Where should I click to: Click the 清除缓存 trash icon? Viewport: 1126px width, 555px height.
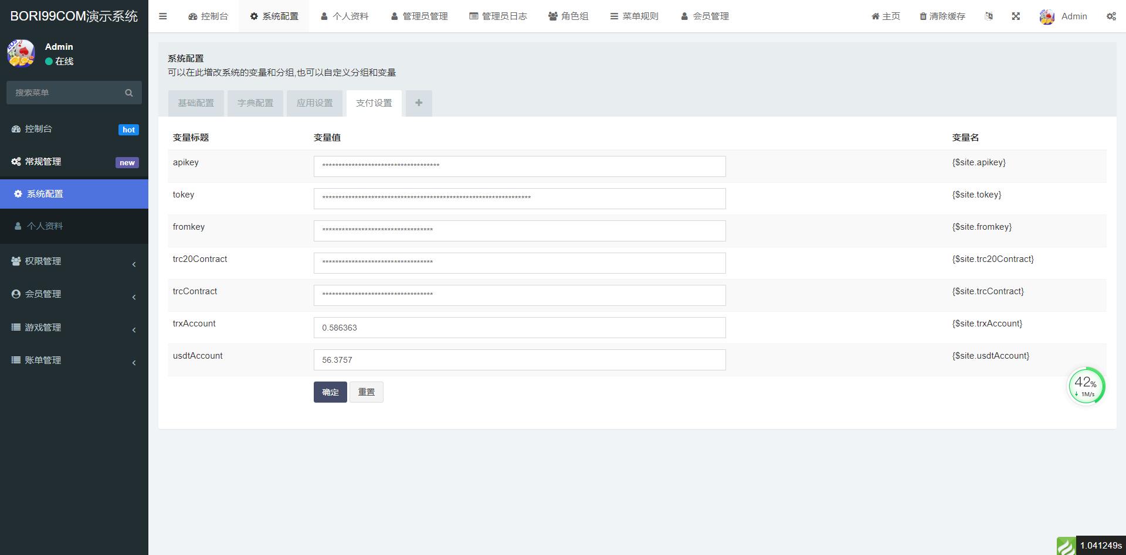[922, 16]
